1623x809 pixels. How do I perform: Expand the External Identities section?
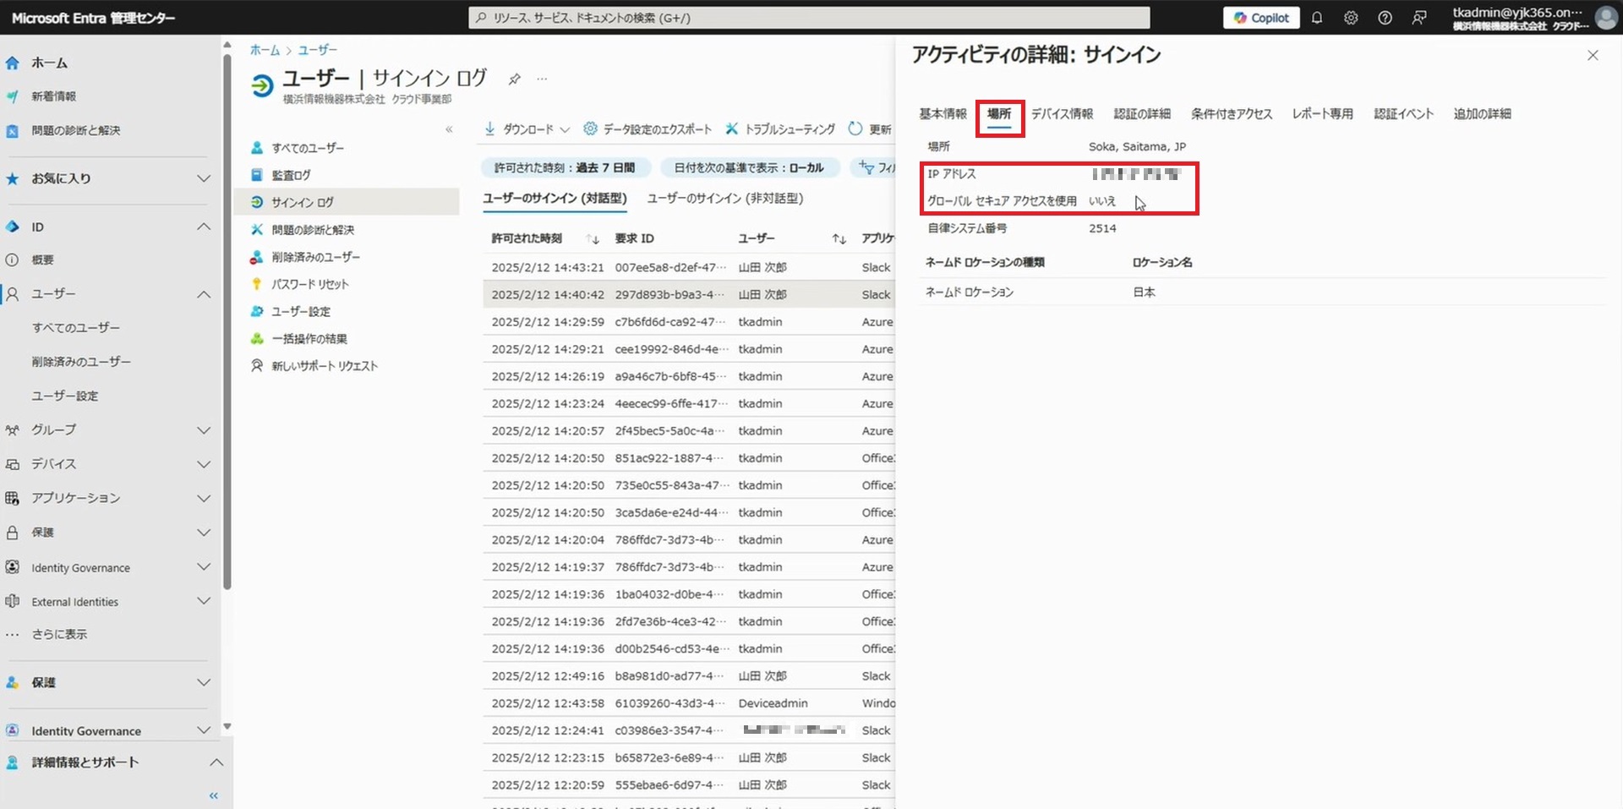(203, 601)
